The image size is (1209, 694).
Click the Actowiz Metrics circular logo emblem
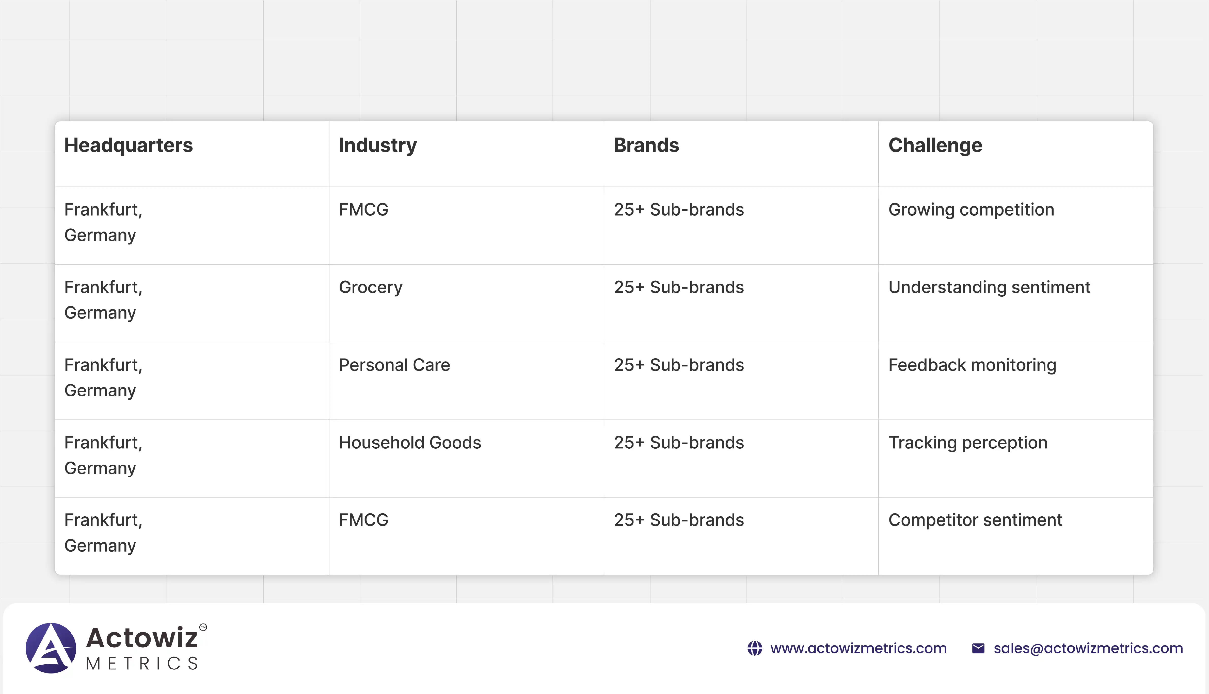point(51,648)
